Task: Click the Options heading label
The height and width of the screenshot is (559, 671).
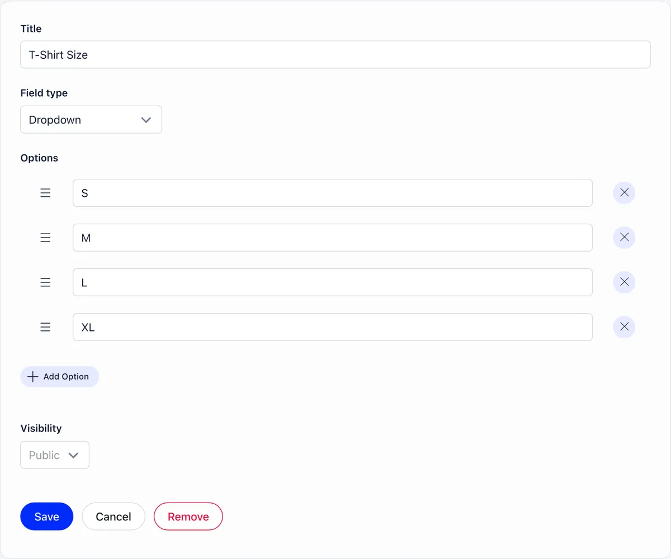Action: [x=39, y=158]
